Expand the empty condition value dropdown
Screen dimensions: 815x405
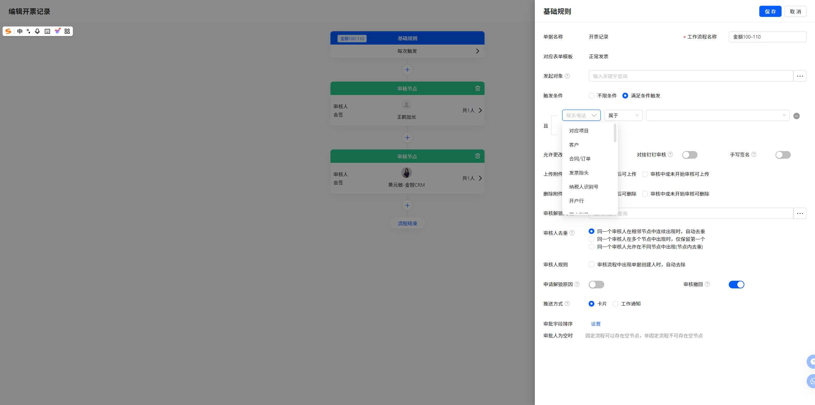pyautogui.click(x=718, y=115)
